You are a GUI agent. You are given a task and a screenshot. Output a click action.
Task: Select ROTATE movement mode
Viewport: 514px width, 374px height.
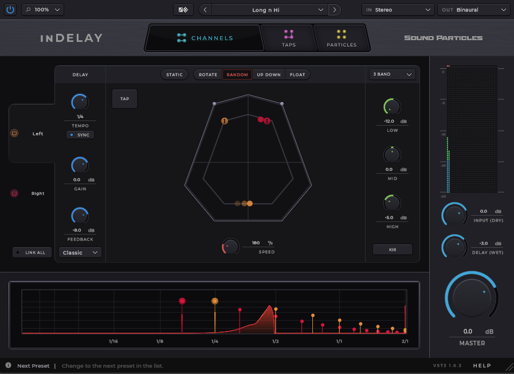(208, 75)
